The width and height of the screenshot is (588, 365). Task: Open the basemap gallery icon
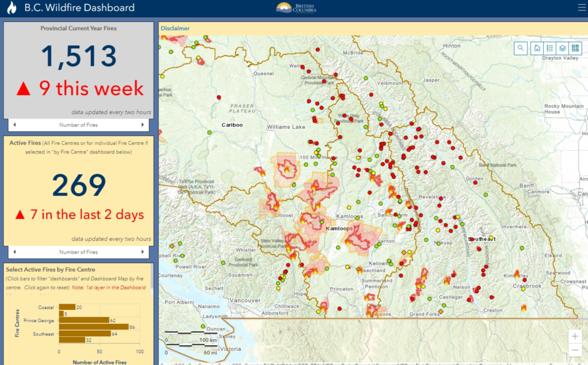pos(575,48)
